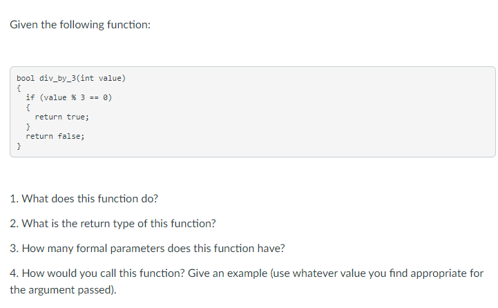The image size is (498, 308).
Task: Click question 1 'What does this function do?'
Action: (x=84, y=198)
